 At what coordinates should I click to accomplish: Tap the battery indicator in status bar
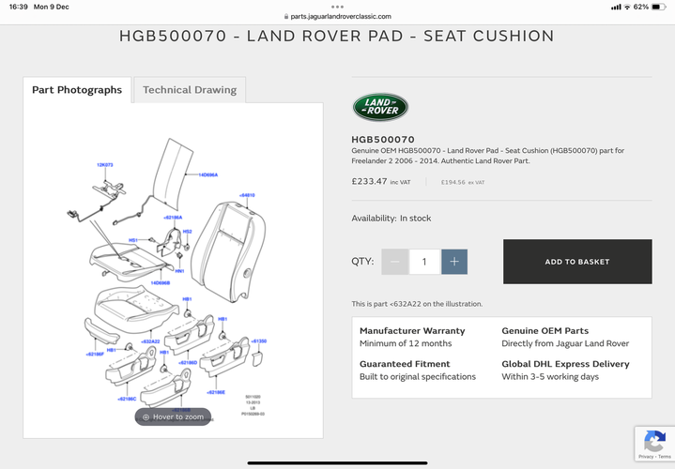(x=659, y=7)
